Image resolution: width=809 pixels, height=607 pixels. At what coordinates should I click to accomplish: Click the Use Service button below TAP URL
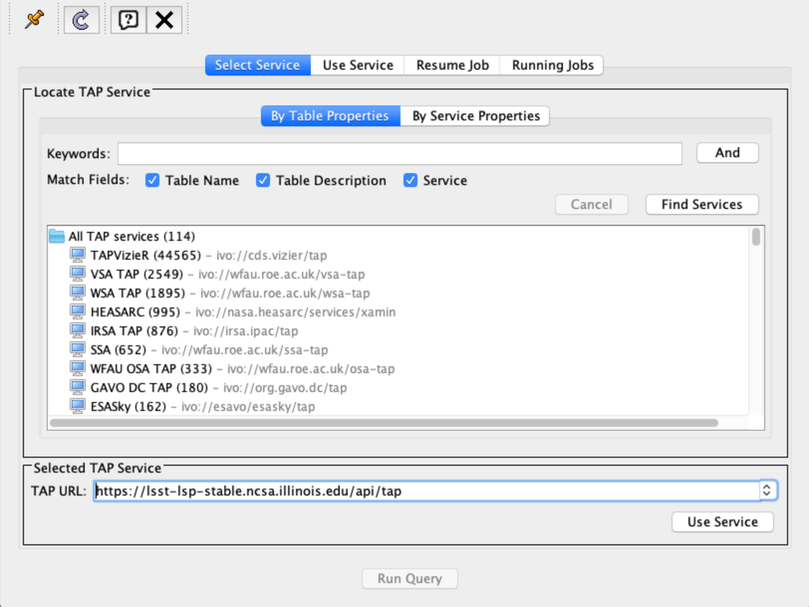(x=722, y=521)
